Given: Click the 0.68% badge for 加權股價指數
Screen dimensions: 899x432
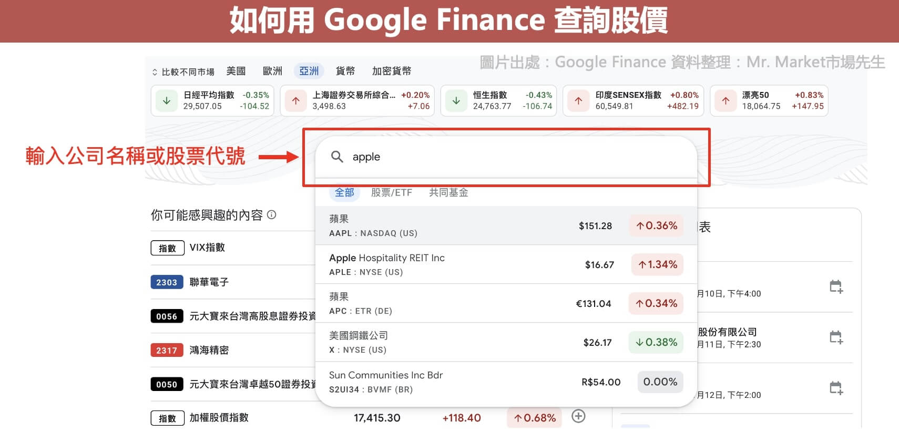Looking at the screenshot, I should 535,418.
